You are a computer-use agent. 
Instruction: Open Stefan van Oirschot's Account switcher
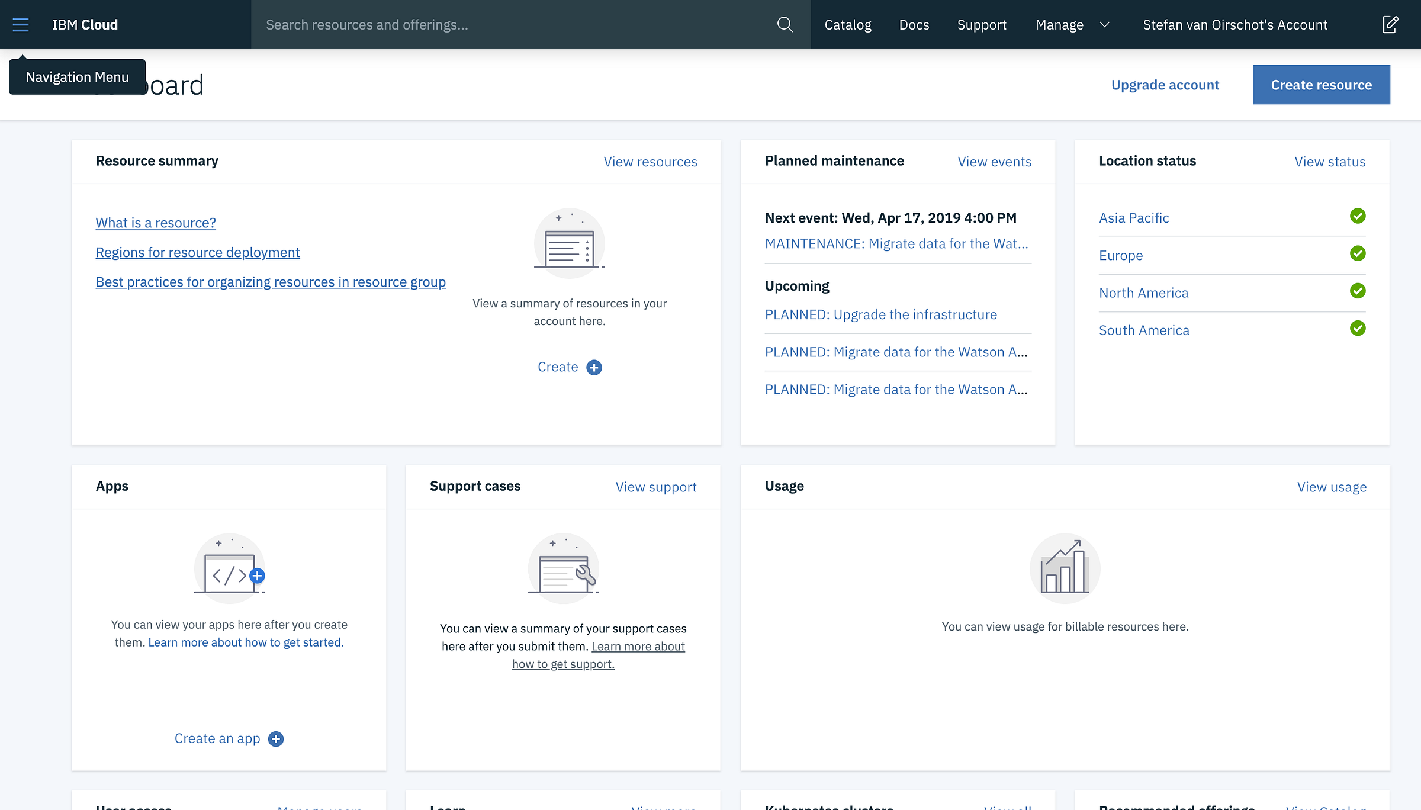click(1235, 25)
